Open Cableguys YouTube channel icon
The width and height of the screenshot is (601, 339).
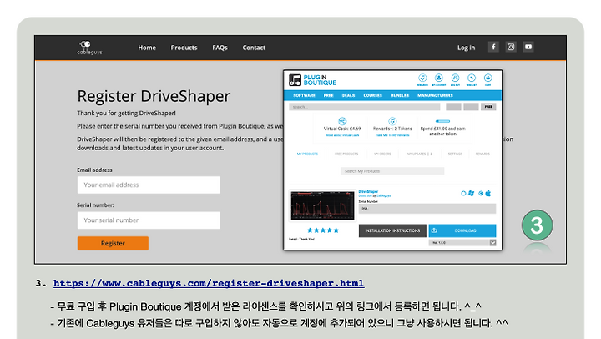pos(528,47)
